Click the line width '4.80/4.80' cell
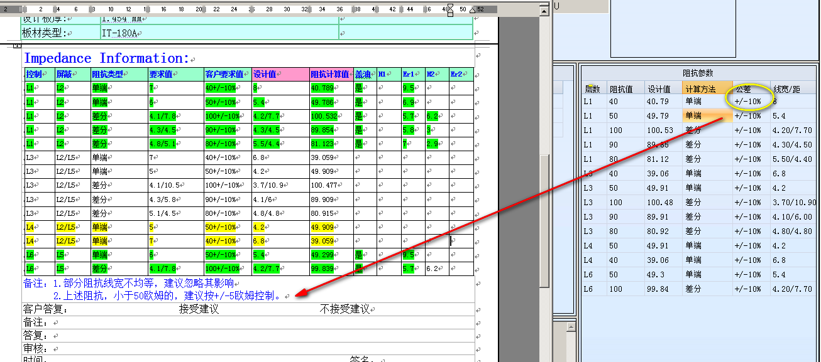The height and width of the screenshot is (362, 821). (x=793, y=232)
